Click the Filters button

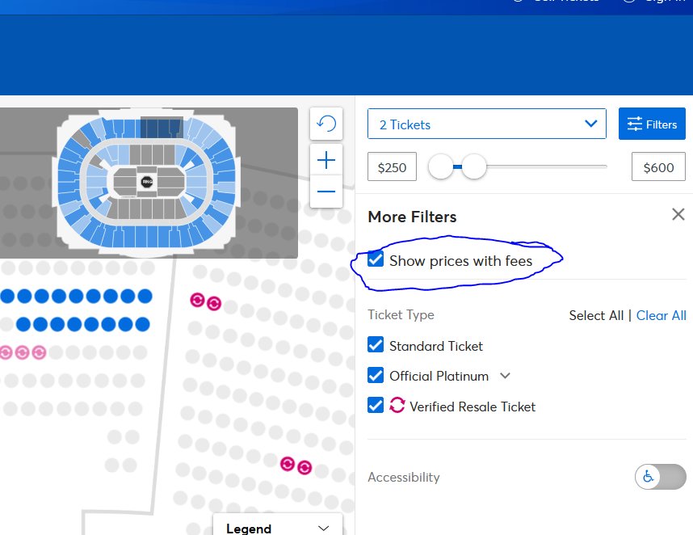pos(652,124)
